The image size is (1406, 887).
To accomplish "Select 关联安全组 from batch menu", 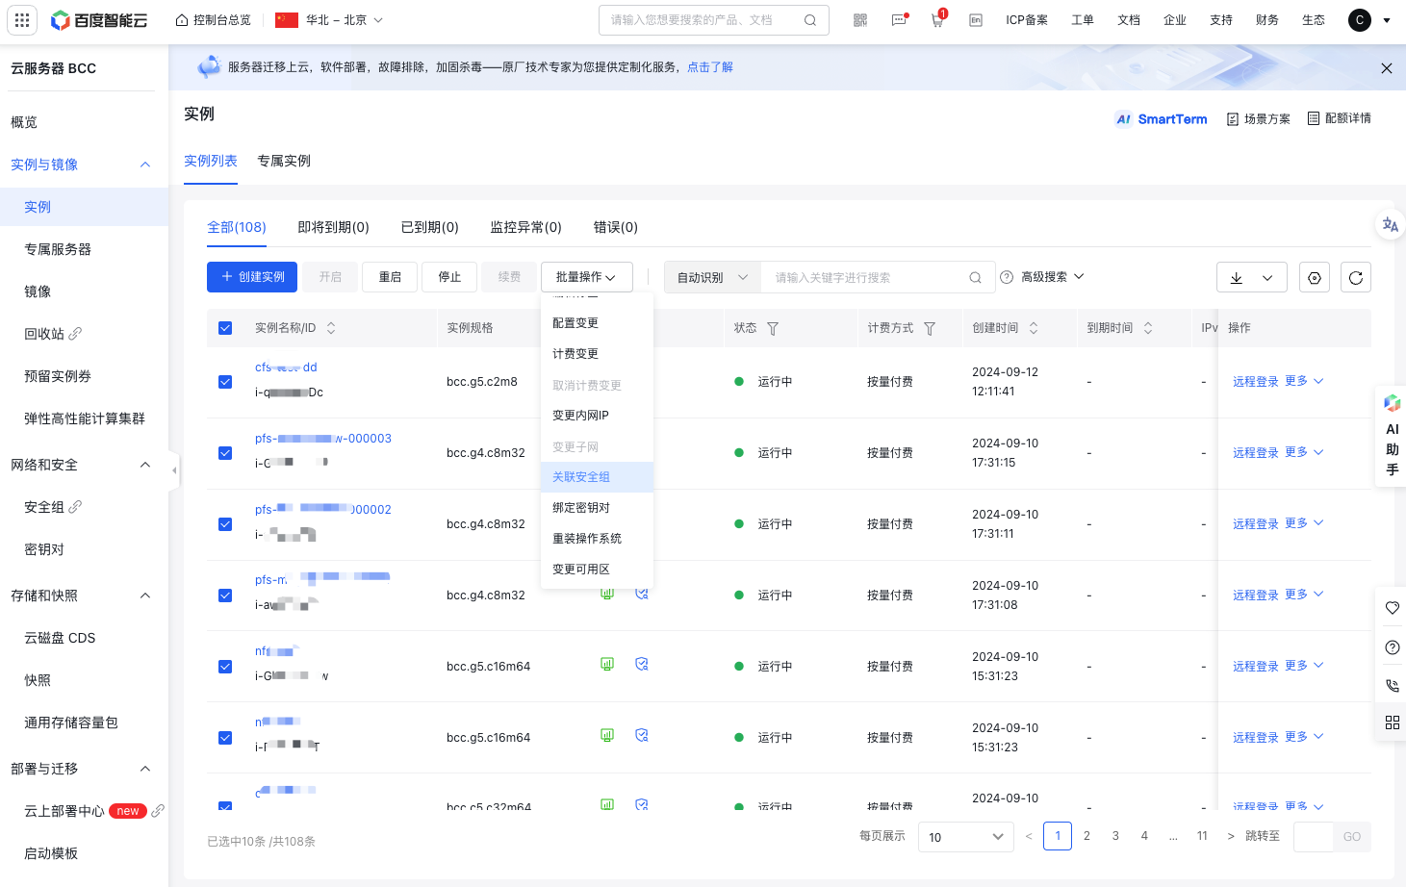I will pos(598,477).
